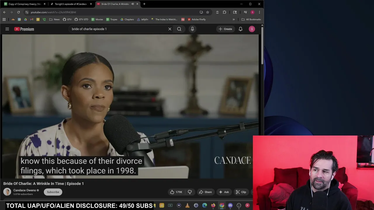Open a new browser tab
This screenshot has width=374, height=210.
pos(144,4)
